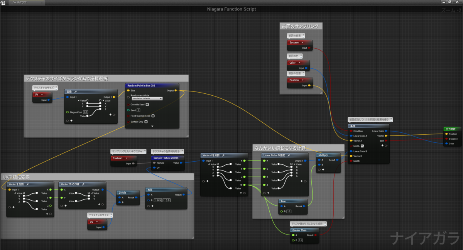Click Input pin on Texture1 node

point(133,164)
